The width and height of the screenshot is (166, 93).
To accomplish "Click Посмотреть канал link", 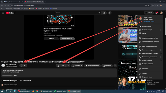I will [x=149, y=22].
